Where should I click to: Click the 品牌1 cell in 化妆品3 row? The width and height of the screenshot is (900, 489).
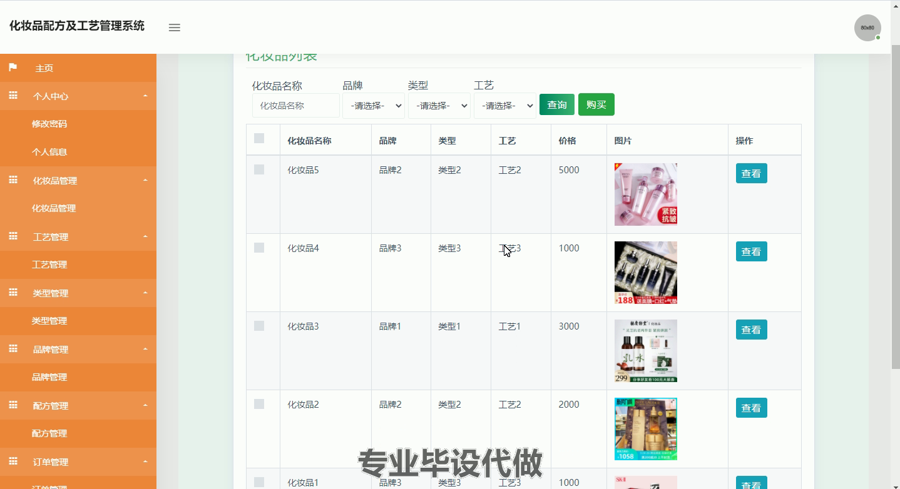click(x=390, y=326)
